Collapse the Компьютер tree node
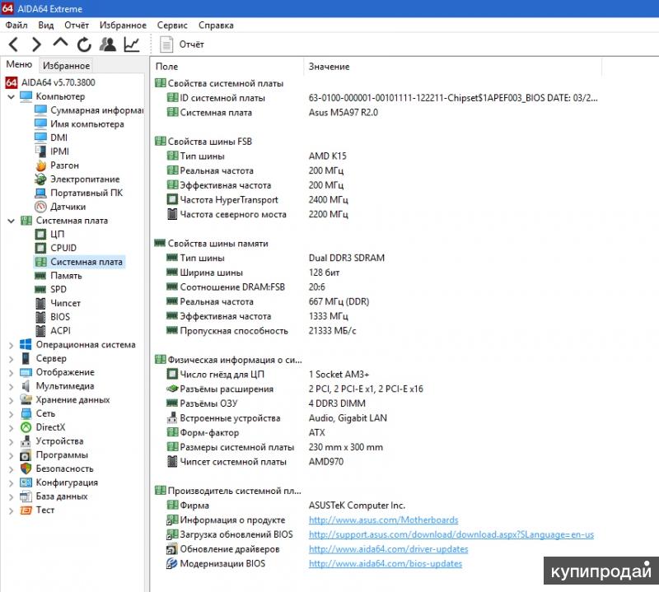The width and height of the screenshot is (659, 592). point(12,96)
